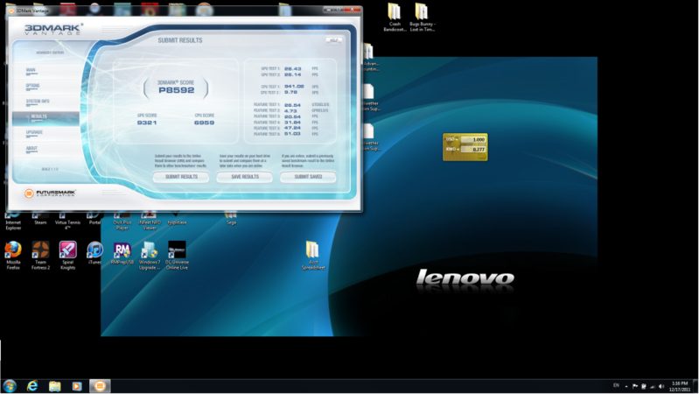Select the DivX Plus Player shortcut label

[x=122, y=225]
